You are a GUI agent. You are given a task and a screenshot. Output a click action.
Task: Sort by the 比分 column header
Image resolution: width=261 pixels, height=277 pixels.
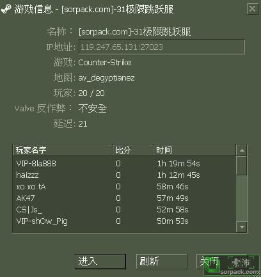pyautogui.click(x=132, y=150)
